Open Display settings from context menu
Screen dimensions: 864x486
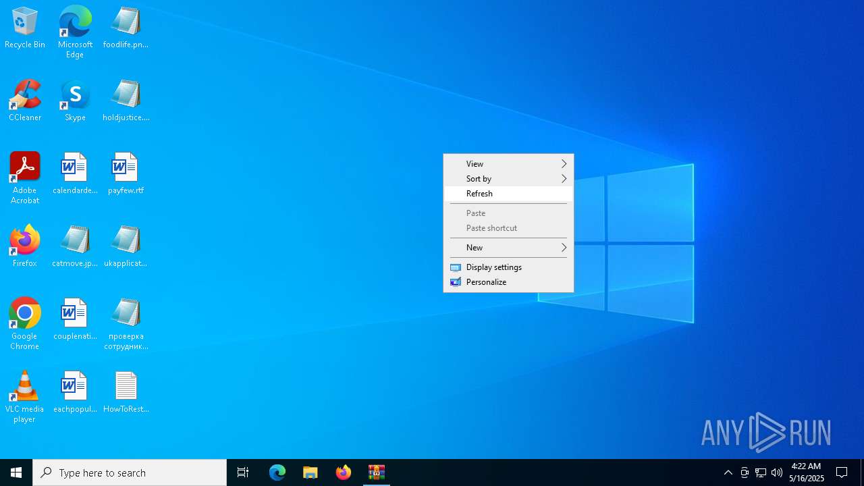(508, 267)
